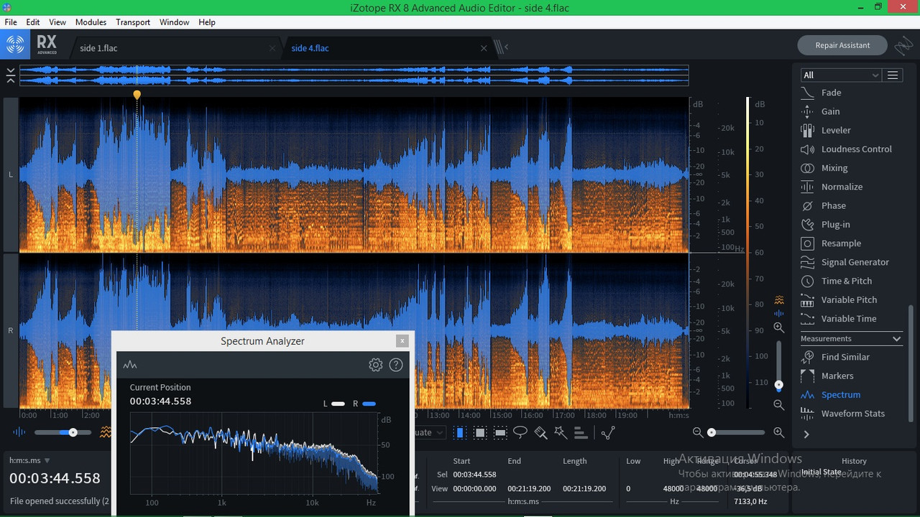
Task: Select the Brush selection tool
Action: (540, 432)
